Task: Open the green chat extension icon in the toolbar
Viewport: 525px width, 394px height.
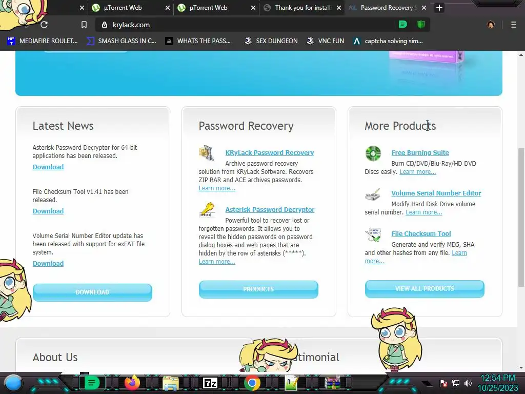Action: (x=403, y=25)
